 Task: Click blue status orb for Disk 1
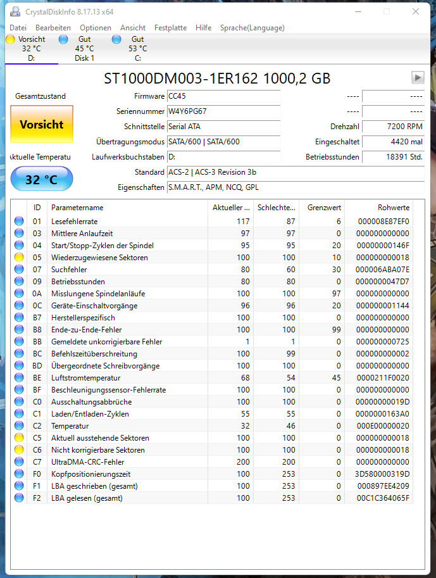coord(63,39)
